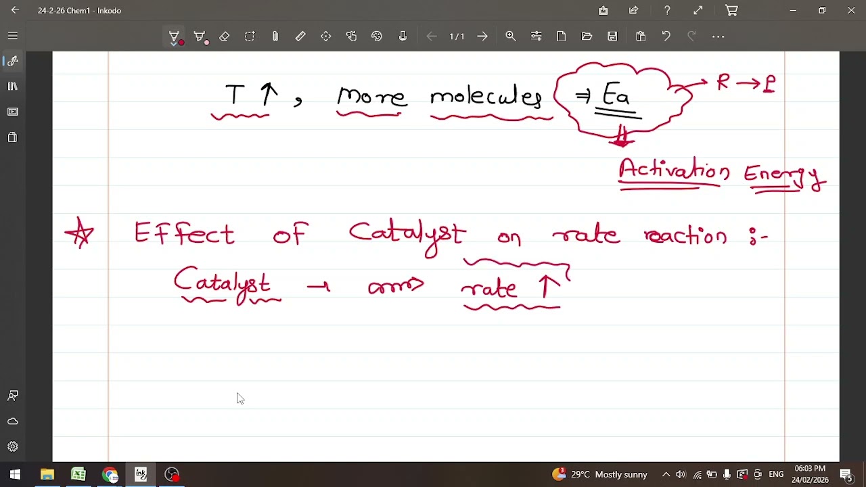Open Chrome from the taskbar

110,474
